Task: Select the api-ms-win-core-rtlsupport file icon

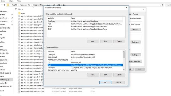Action: [x=20, y=71]
